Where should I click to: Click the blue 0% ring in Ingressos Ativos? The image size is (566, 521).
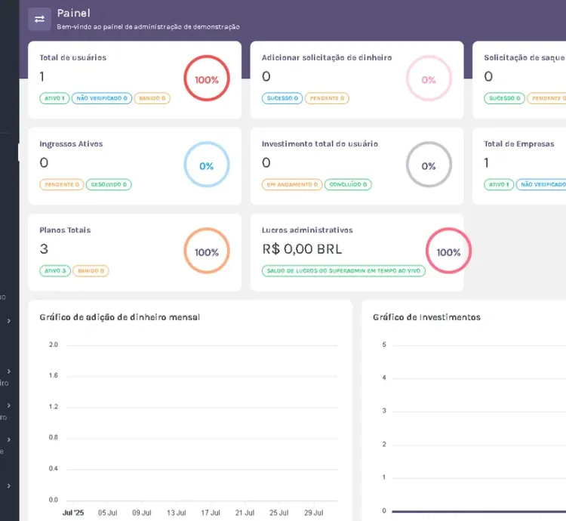206,166
